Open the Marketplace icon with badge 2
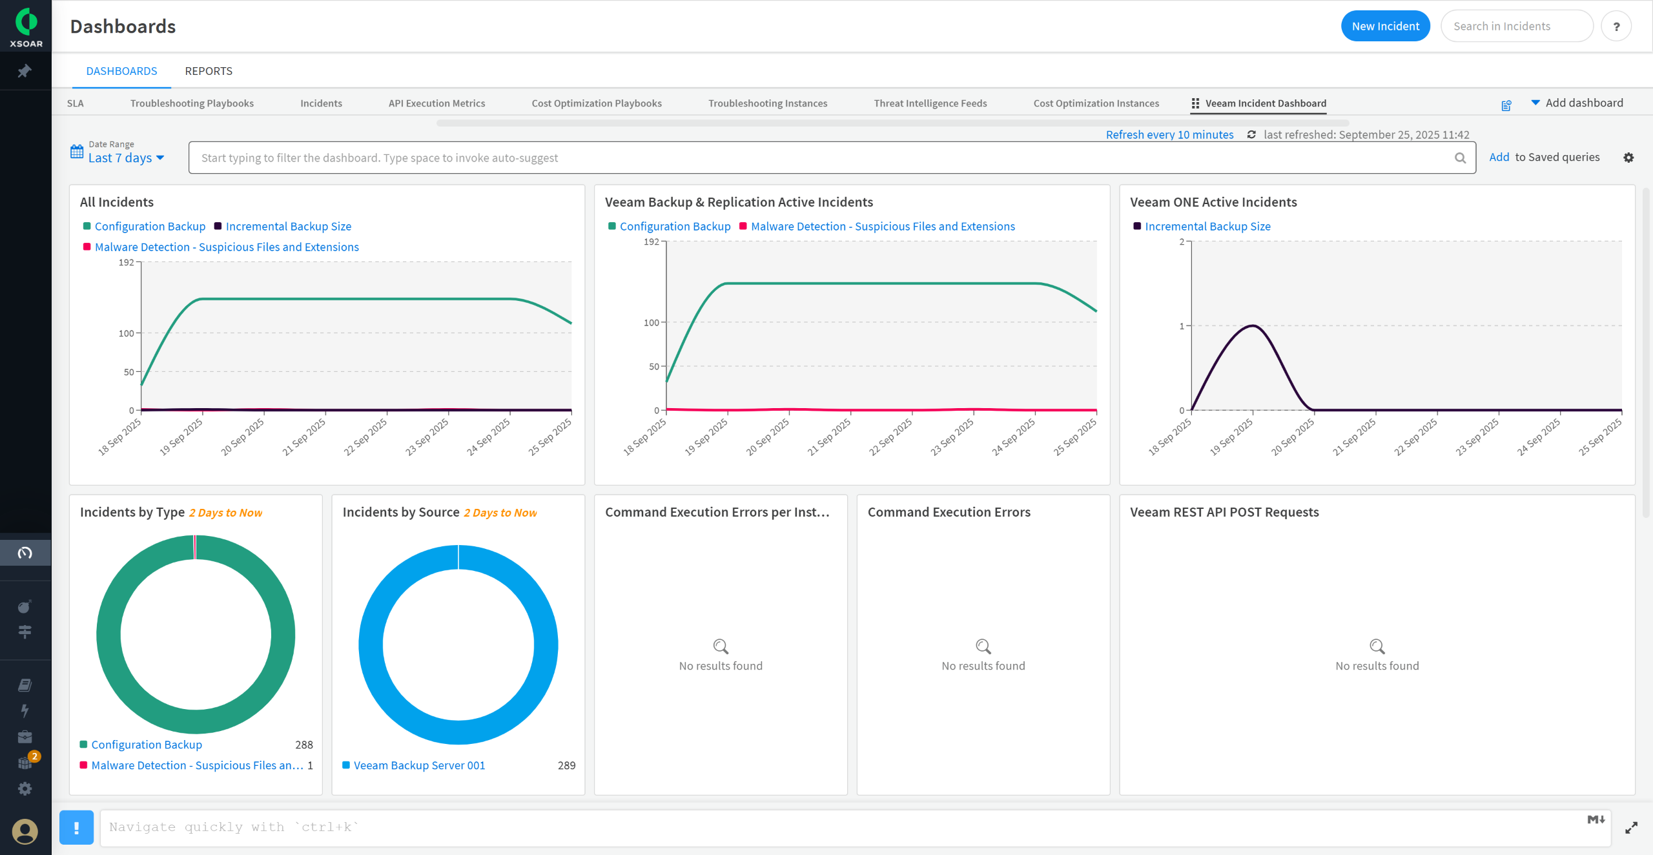The width and height of the screenshot is (1653, 855). 25,763
